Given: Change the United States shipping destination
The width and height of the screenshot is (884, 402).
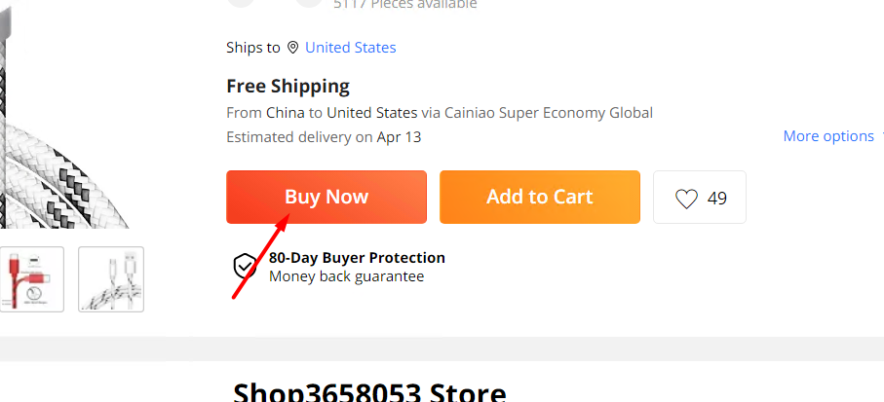Looking at the screenshot, I should click(350, 48).
